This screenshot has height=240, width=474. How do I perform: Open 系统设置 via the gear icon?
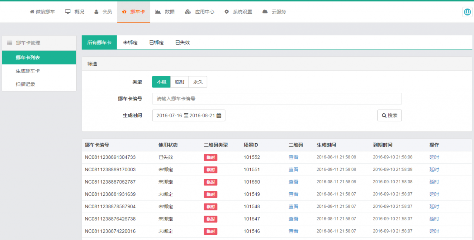pos(226,11)
